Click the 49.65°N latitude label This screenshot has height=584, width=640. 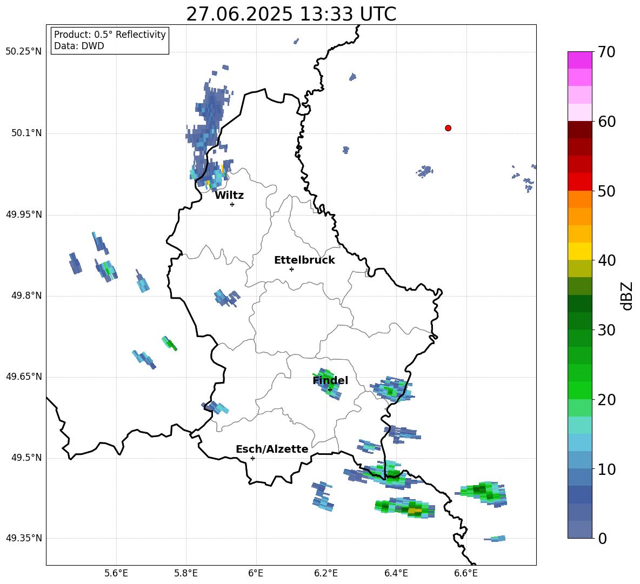(23, 377)
